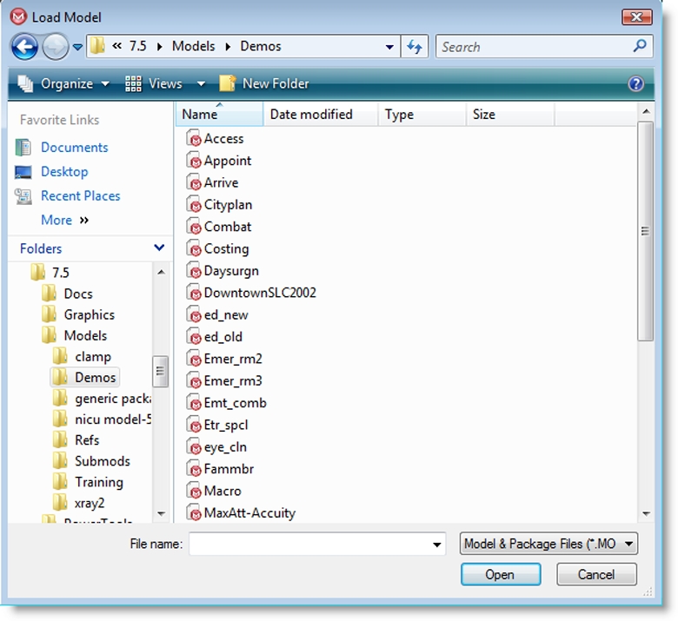Open the Views dropdown menu
Viewport: 678px width, 621px height.
point(164,84)
